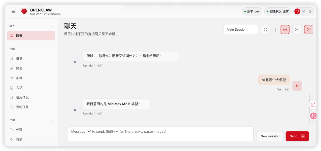The width and height of the screenshot is (321, 151).
Task: Click the 聊天 page heading
Action: pos(70,26)
